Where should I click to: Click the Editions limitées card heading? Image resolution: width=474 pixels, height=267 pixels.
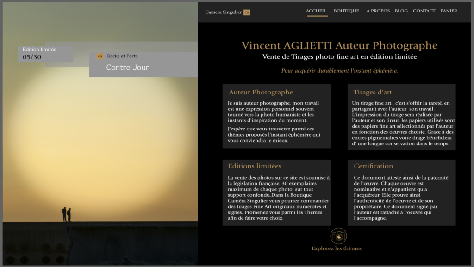255,166
